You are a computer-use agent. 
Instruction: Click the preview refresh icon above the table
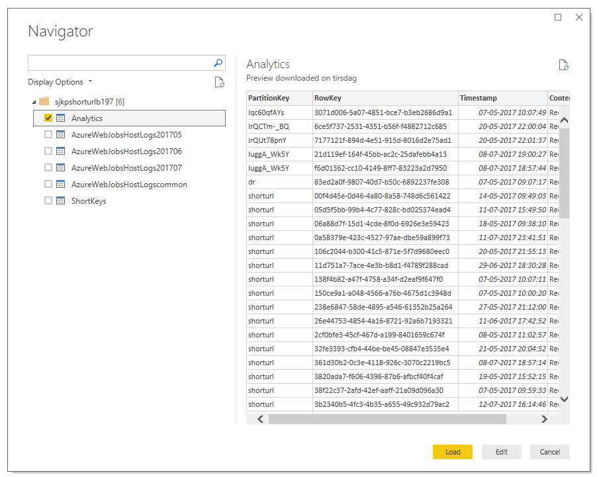click(563, 65)
